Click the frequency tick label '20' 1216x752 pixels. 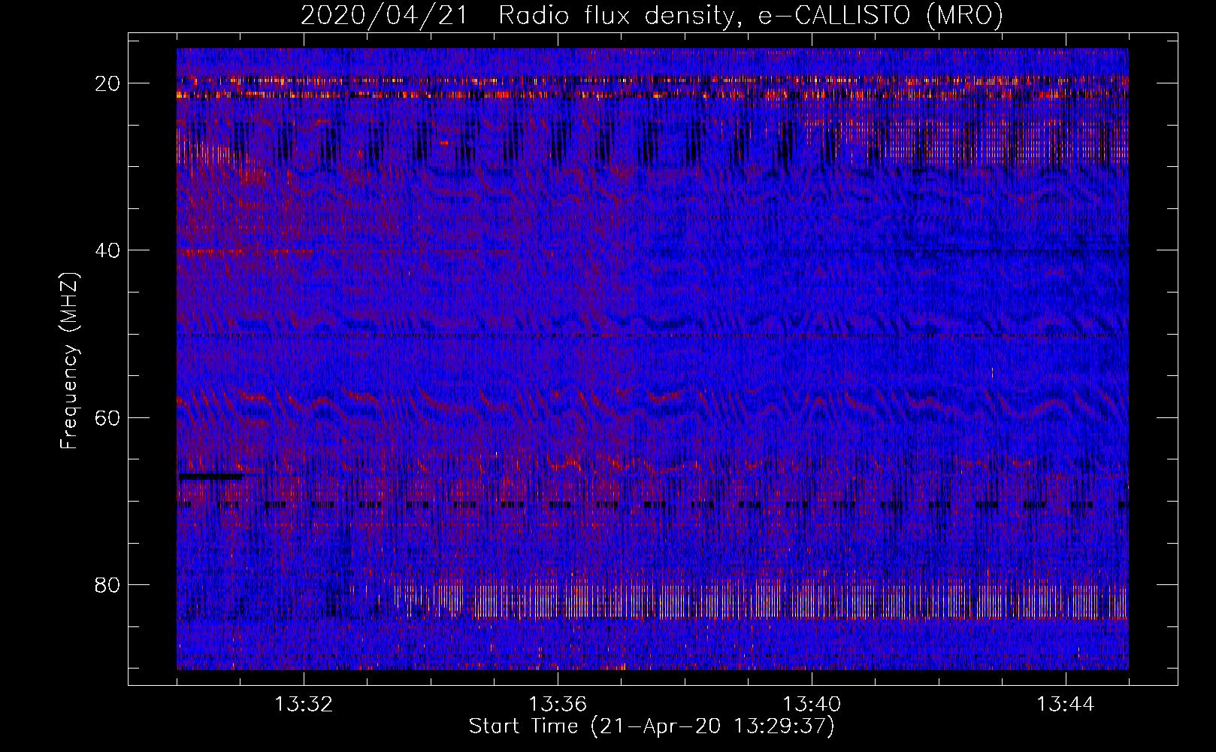(107, 83)
